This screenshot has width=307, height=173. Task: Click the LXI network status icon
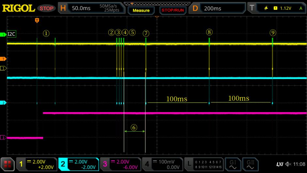click(x=280, y=164)
